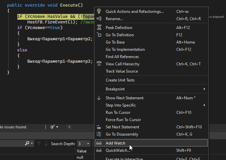The image size is (226, 160).
Task: Select Go To Base
Action: (x=151, y=42)
